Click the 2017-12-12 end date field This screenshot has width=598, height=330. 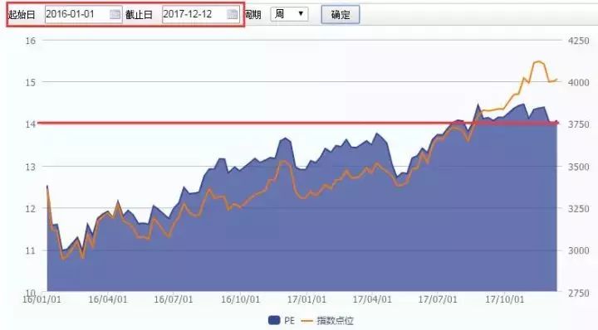click(x=201, y=14)
